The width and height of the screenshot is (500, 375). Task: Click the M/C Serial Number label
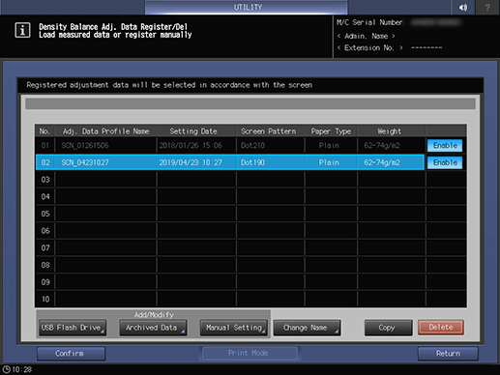[369, 22]
